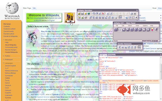Screen dimensions: 162x101
Task: Open the Help menu in Main Panel
Action: (152, 26)
